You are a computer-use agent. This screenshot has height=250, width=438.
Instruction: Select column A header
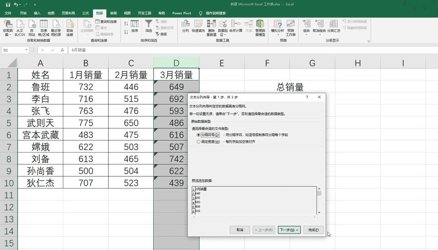41,63
